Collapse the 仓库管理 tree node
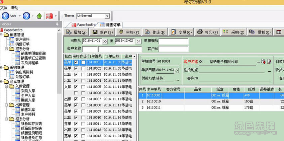 [1, 82]
